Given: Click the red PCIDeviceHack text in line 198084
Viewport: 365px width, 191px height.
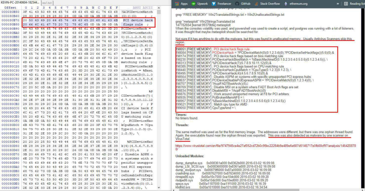Looking at the screenshot, I should [223, 53].
